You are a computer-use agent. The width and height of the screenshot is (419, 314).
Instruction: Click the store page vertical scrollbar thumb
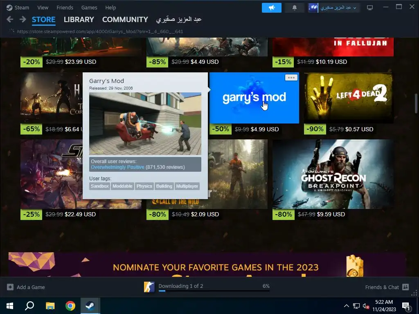click(x=416, y=103)
